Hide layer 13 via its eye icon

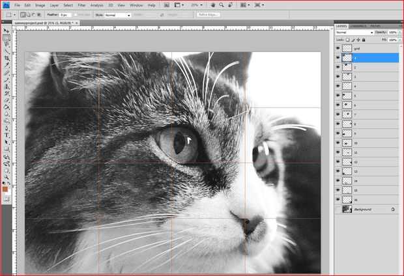click(x=338, y=171)
